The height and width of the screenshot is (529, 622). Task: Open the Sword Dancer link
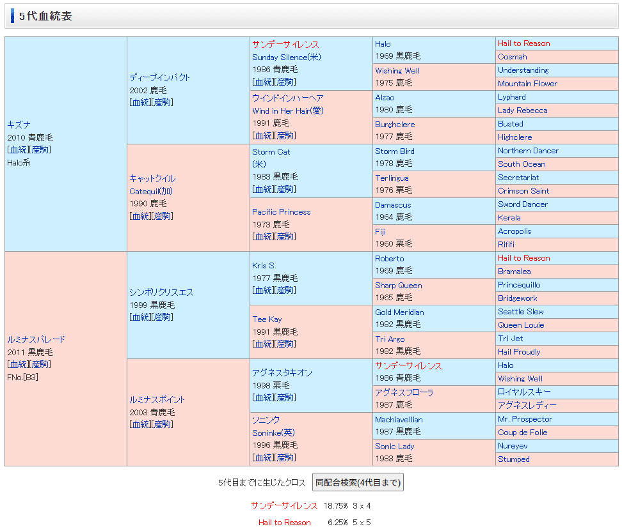(523, 204)
